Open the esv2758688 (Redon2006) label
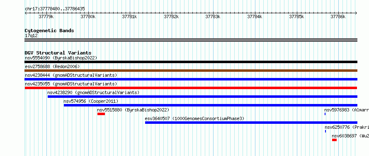Image resolution: width=369 pixels, height=156 pixels. tap(52, 66)
